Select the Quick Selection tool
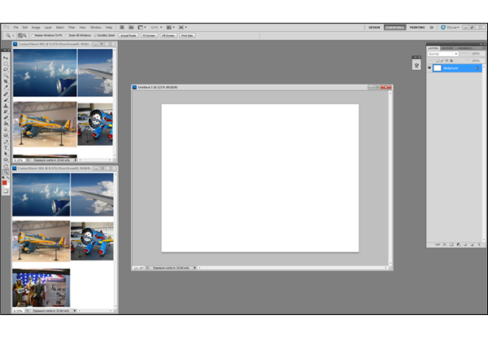Screen dimensions: 488x337 pos(6,76)
